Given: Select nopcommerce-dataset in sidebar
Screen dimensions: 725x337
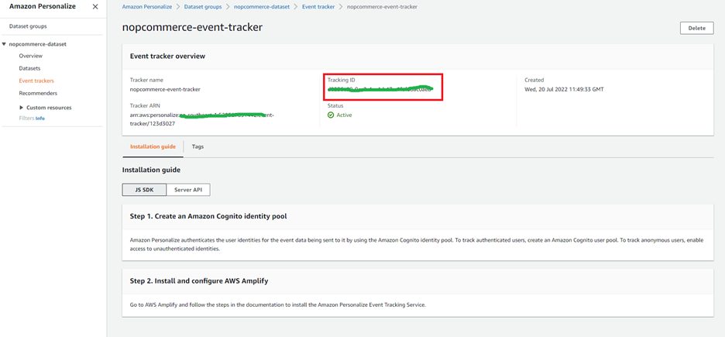Looking at the screenshot, I should (x=38, y=44).
